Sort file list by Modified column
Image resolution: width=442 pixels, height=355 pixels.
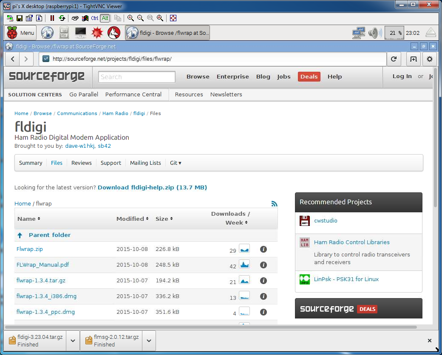click(x=132, y=219)
